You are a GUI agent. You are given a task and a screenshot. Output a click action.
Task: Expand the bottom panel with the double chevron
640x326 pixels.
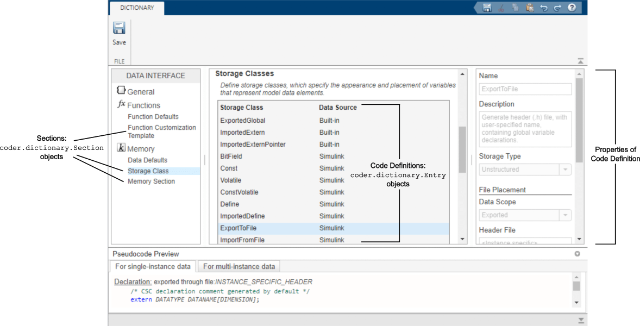point(580,320)
